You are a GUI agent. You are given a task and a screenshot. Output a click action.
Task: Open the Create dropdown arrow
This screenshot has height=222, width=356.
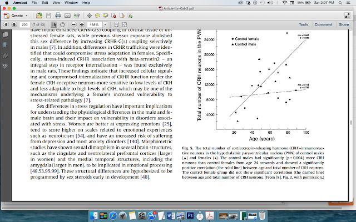[x=27, y=16]
